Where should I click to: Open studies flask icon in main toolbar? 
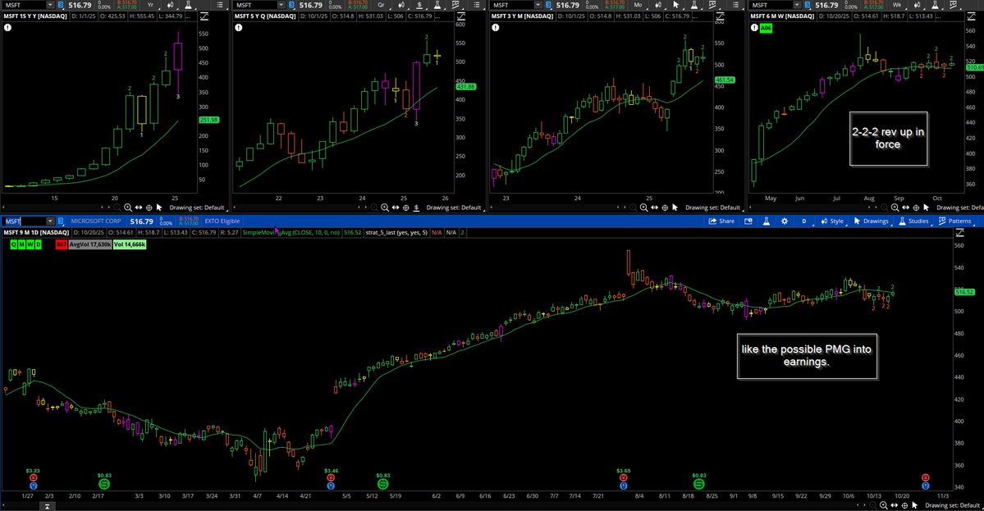click(767, 221)
